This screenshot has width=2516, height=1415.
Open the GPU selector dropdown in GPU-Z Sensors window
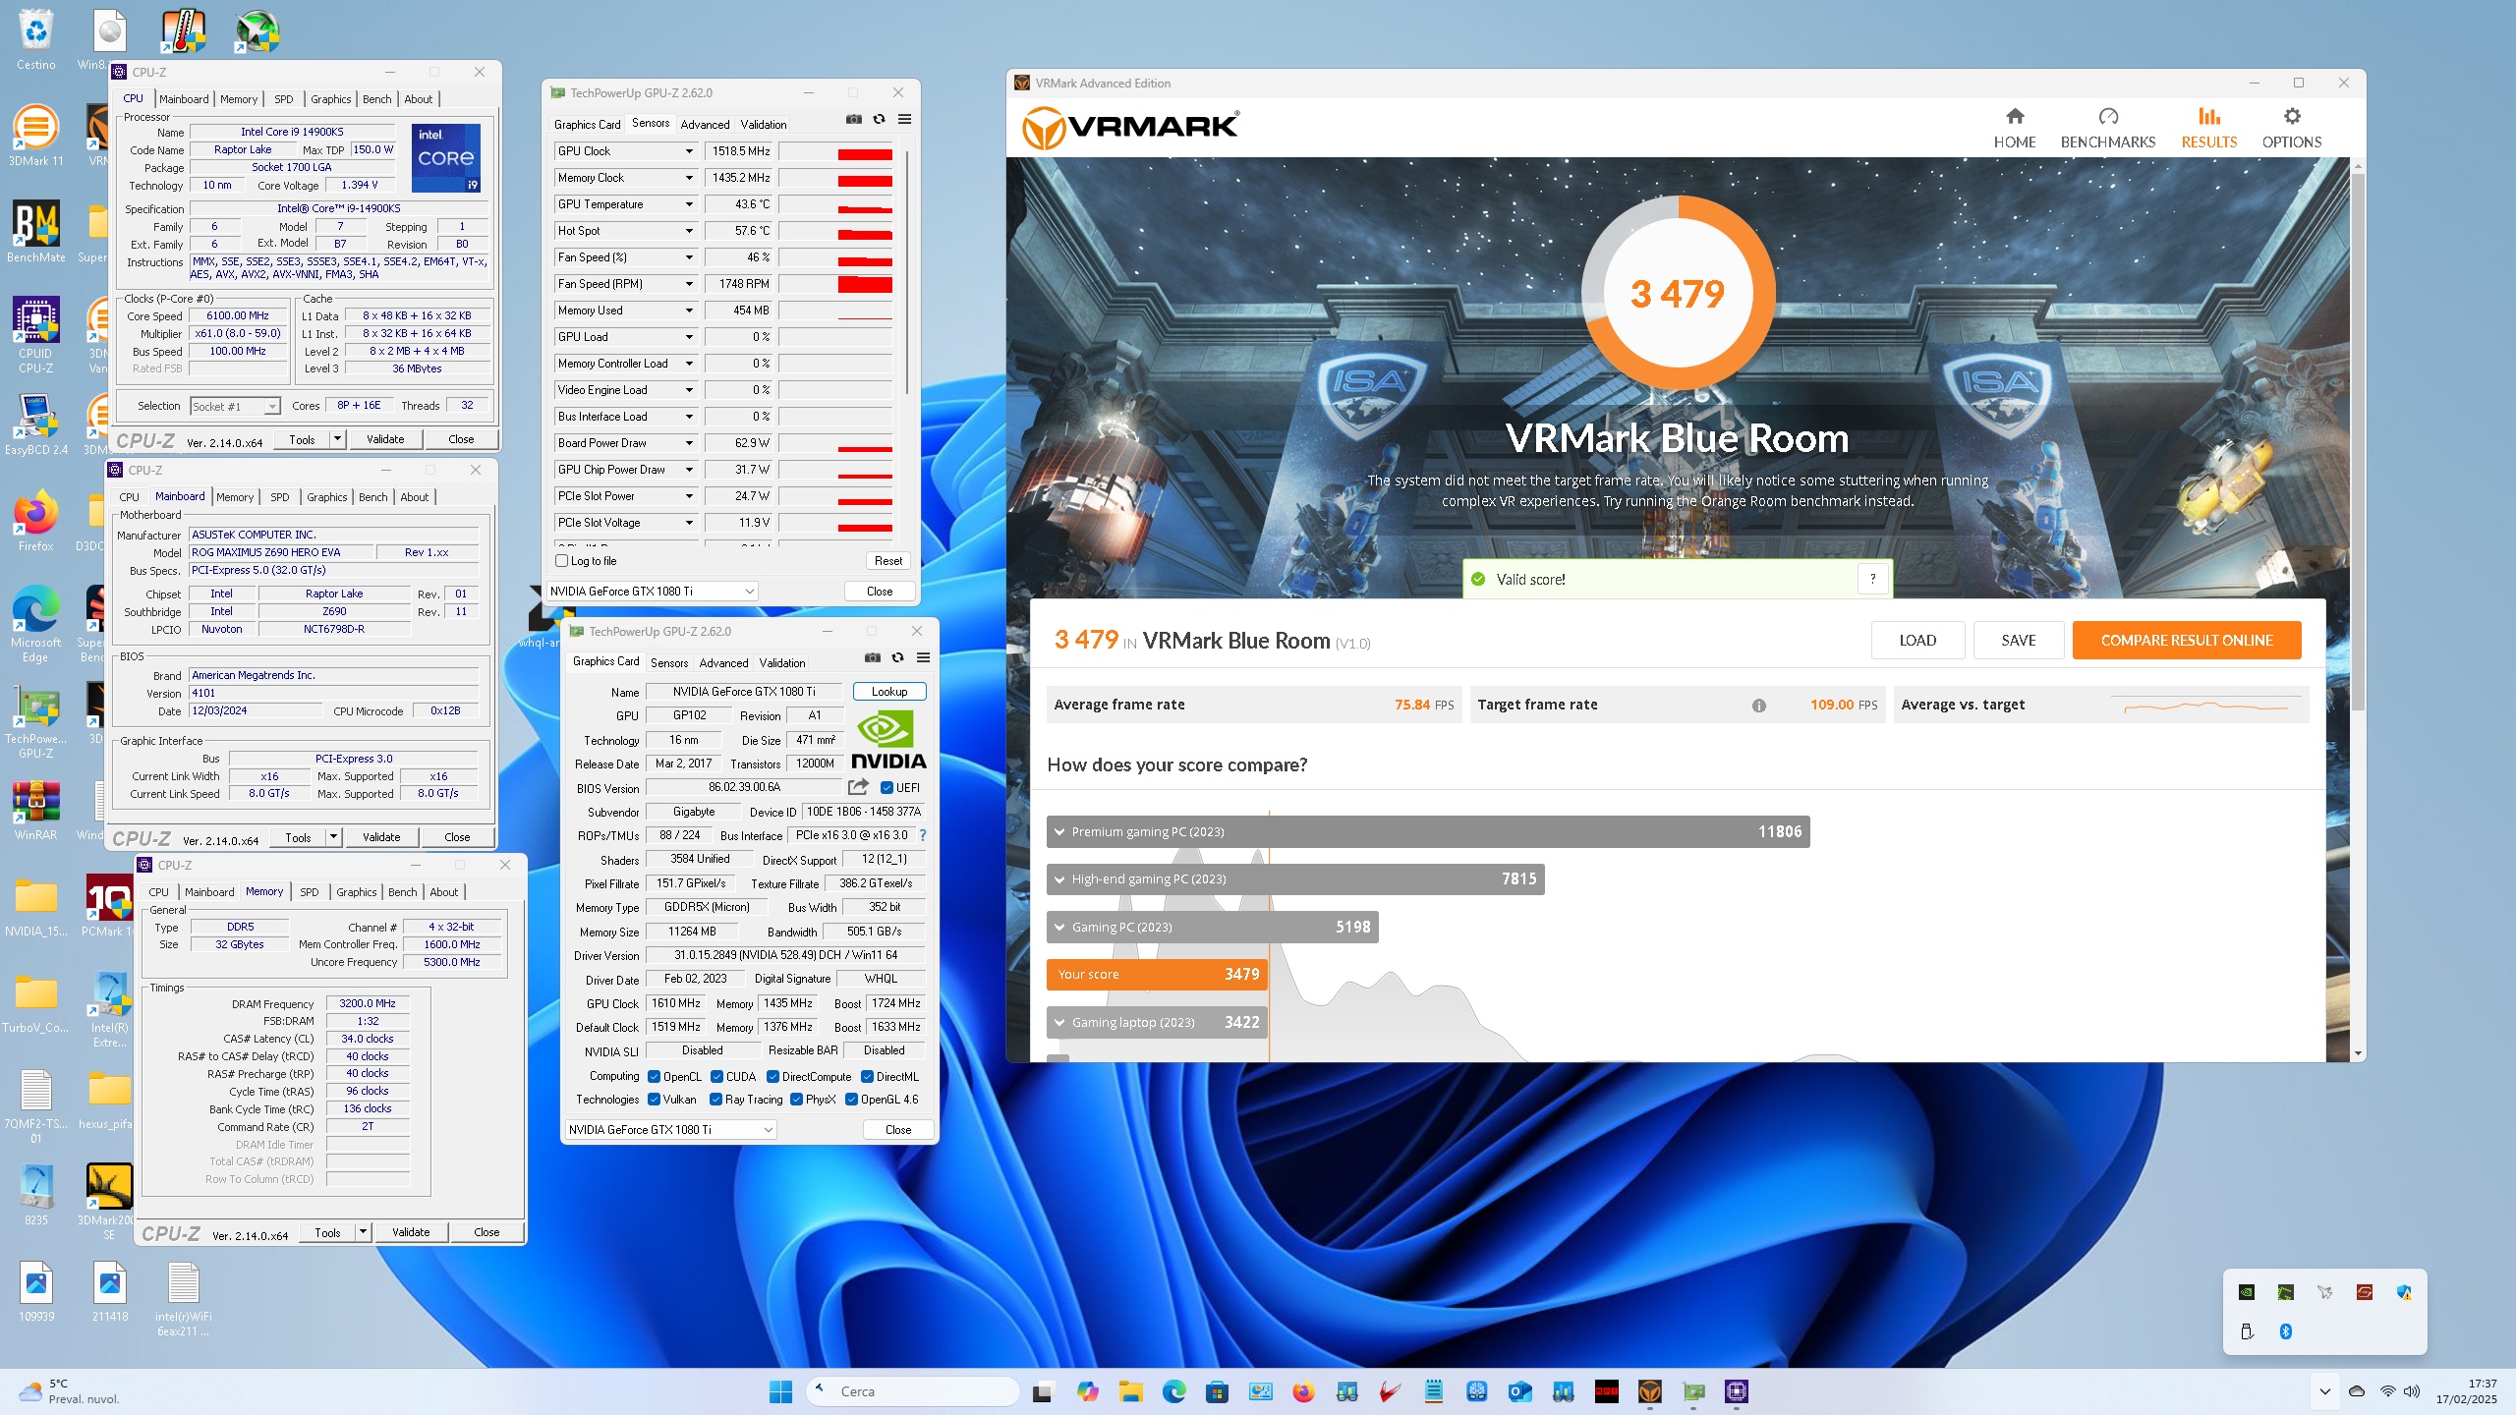pos(653,592)
